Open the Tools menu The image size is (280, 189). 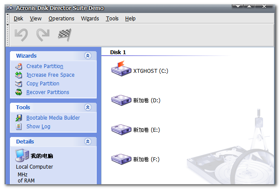pyautogui.click(x=112, y=19)
